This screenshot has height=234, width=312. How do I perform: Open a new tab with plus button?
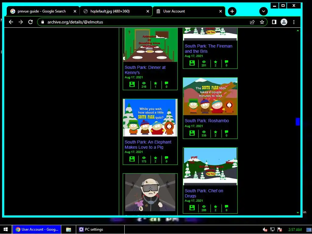tap(232, 11)
